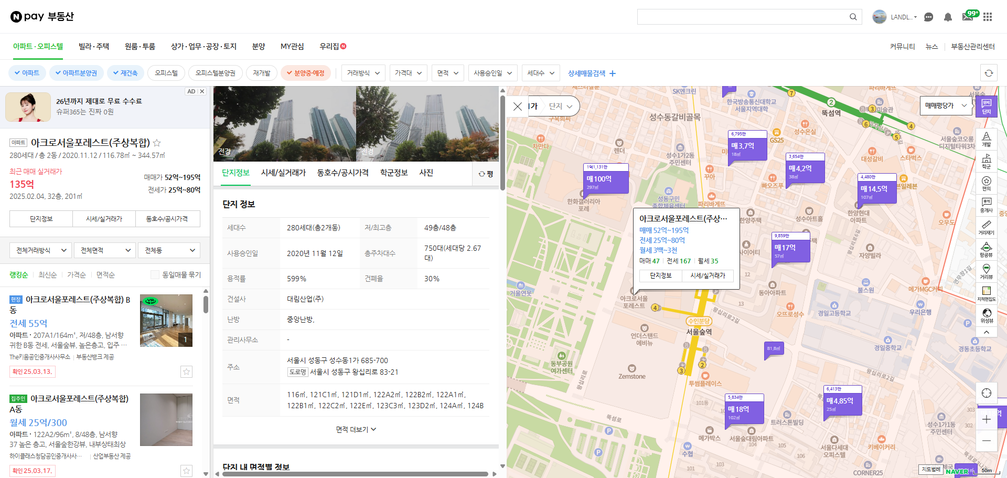
Task: Toggle the 재건축 filter chip
Action: tap(125, 73)
